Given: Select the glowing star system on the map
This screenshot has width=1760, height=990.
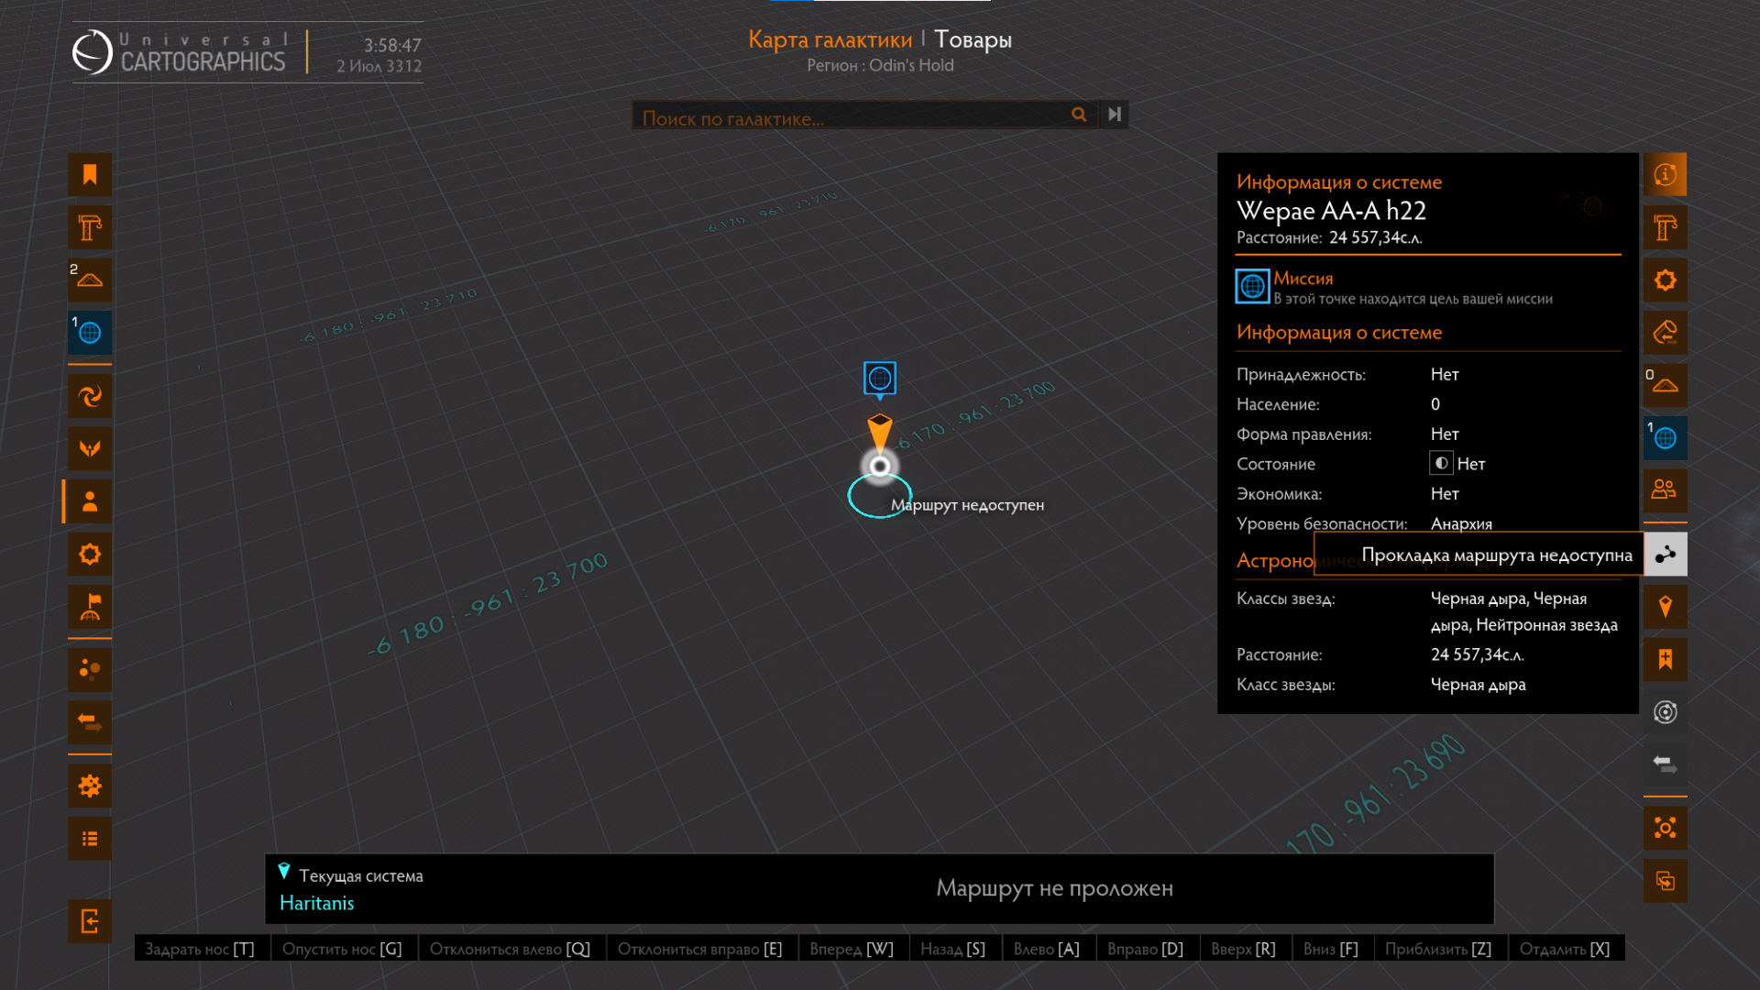Looking at the screenshot, I should point(880,467).
